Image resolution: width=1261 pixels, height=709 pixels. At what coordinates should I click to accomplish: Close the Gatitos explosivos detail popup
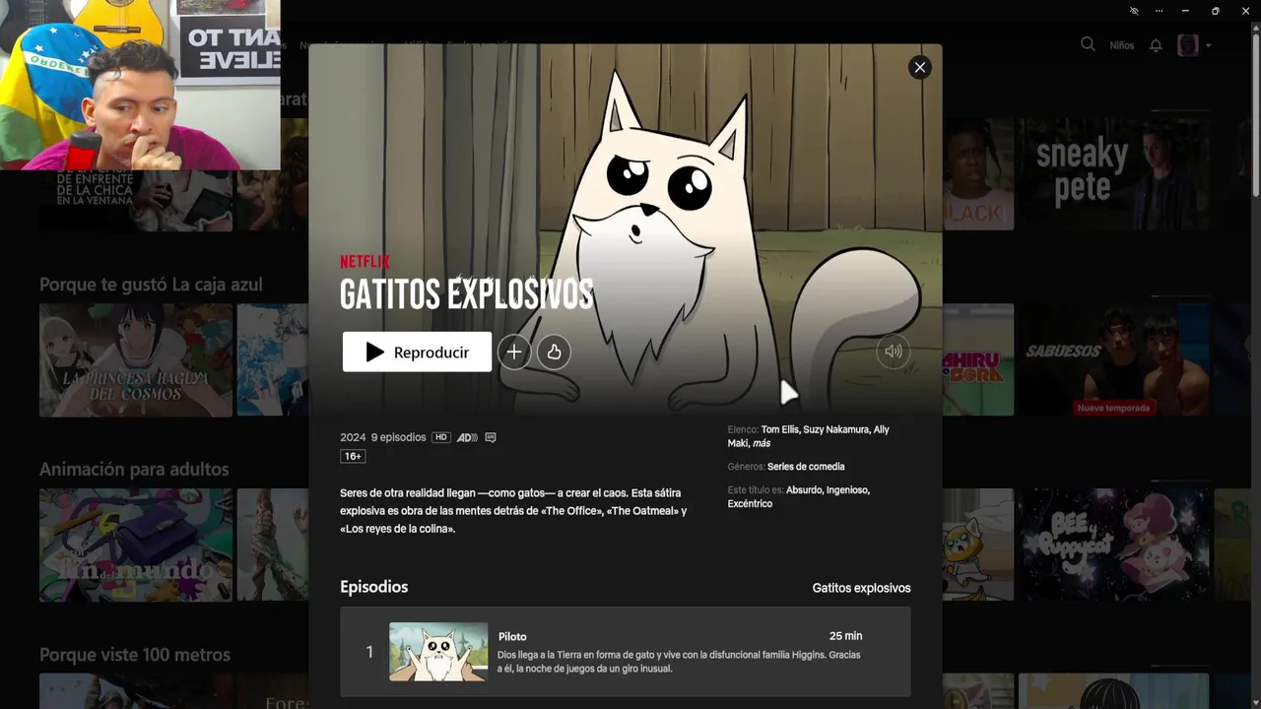(919, 67)
